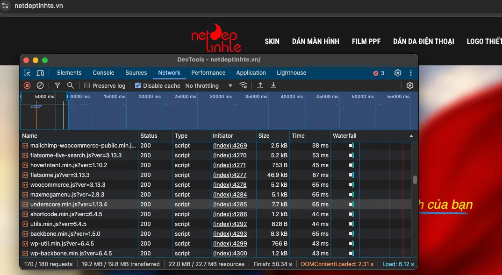This screenshot has width=502, height=275.
Task: Open the Sources tab
Action: [136, 72]
